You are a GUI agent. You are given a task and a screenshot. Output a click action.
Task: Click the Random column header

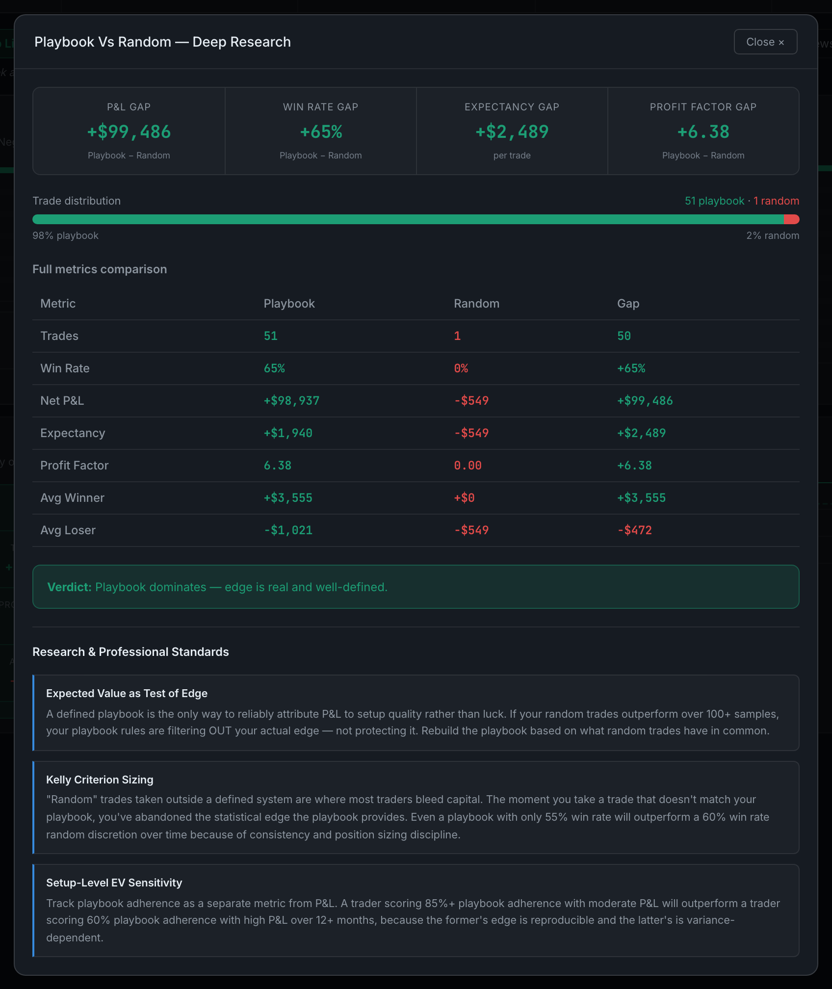coord(477,304)
